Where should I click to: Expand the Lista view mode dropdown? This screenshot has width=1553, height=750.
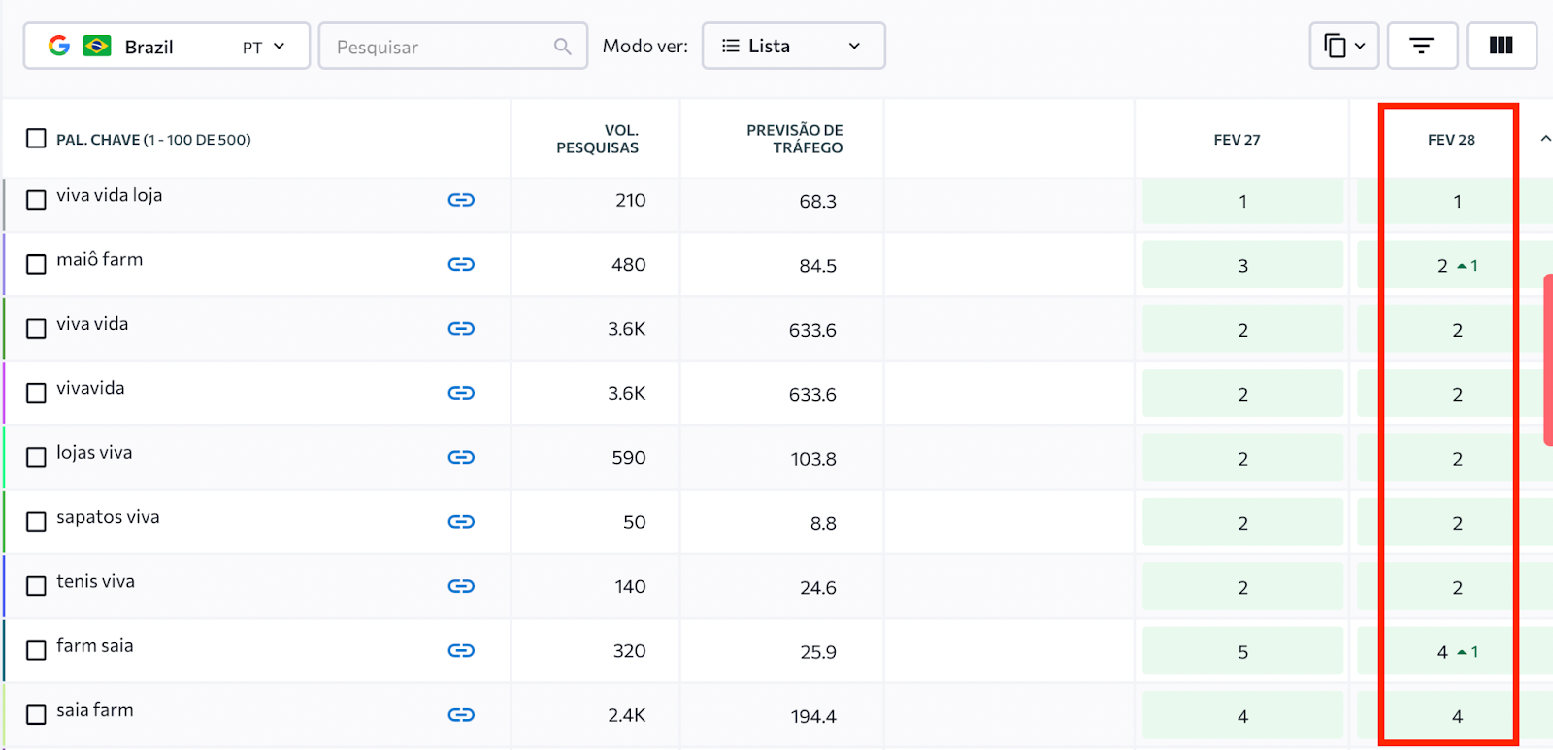pyautogui.click(x=793, y=46)
